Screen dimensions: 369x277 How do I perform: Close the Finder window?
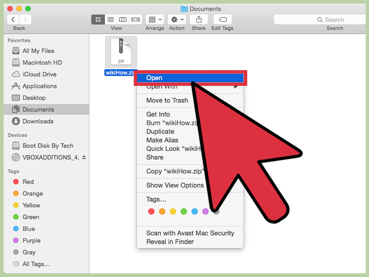10,9
